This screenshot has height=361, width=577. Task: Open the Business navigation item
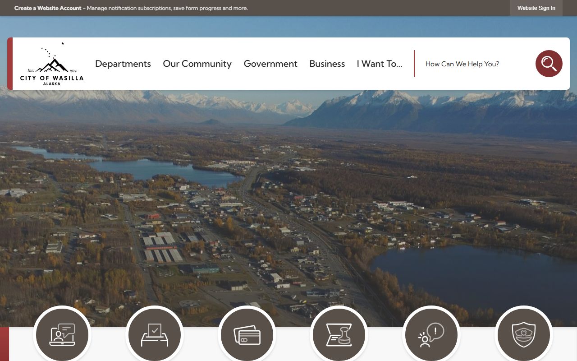[327, 64]
